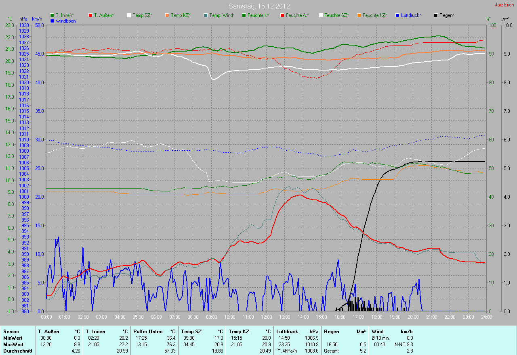This screenshot has height=355, width=517.
Task: Select the Durchschnitt row label
Action: click(x=15, y=351)
